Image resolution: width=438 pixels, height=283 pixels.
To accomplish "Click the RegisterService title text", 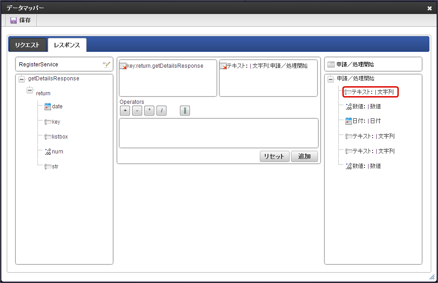I will [38, 65].
